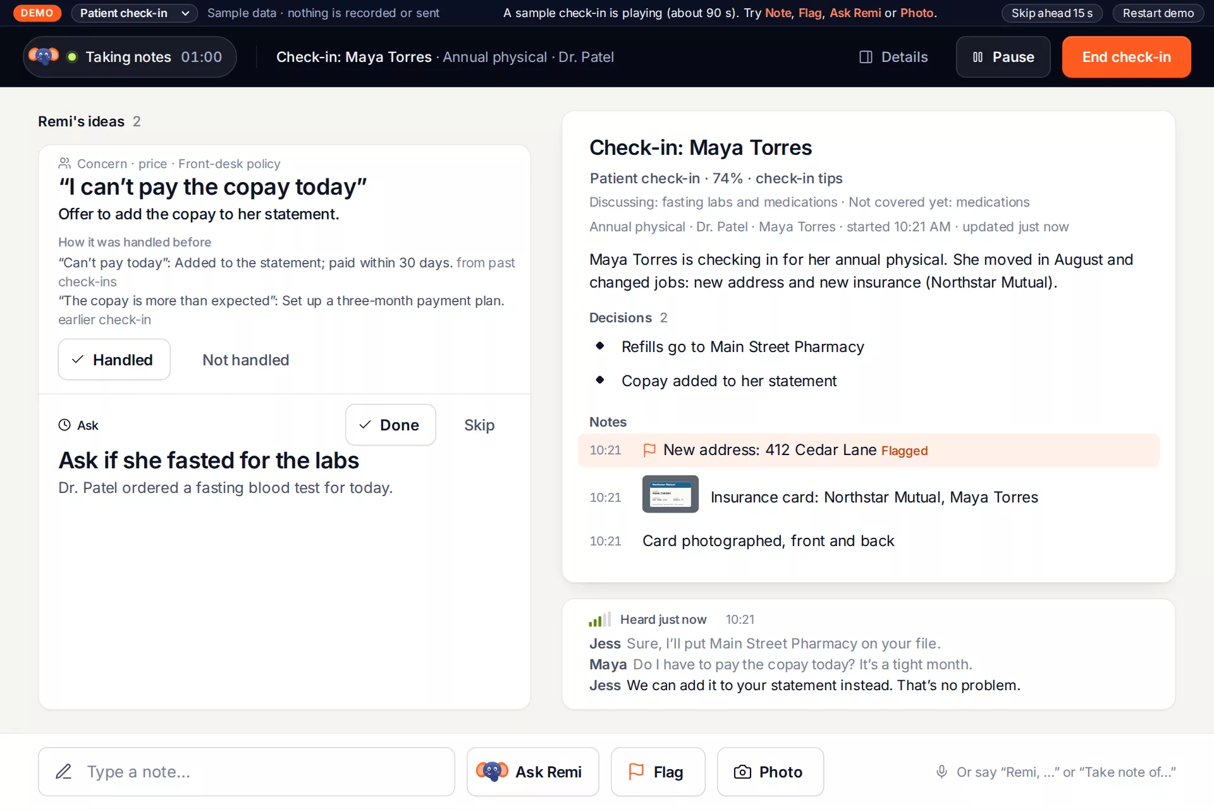
Task: Click Ask Remi button
Action: 532,772
